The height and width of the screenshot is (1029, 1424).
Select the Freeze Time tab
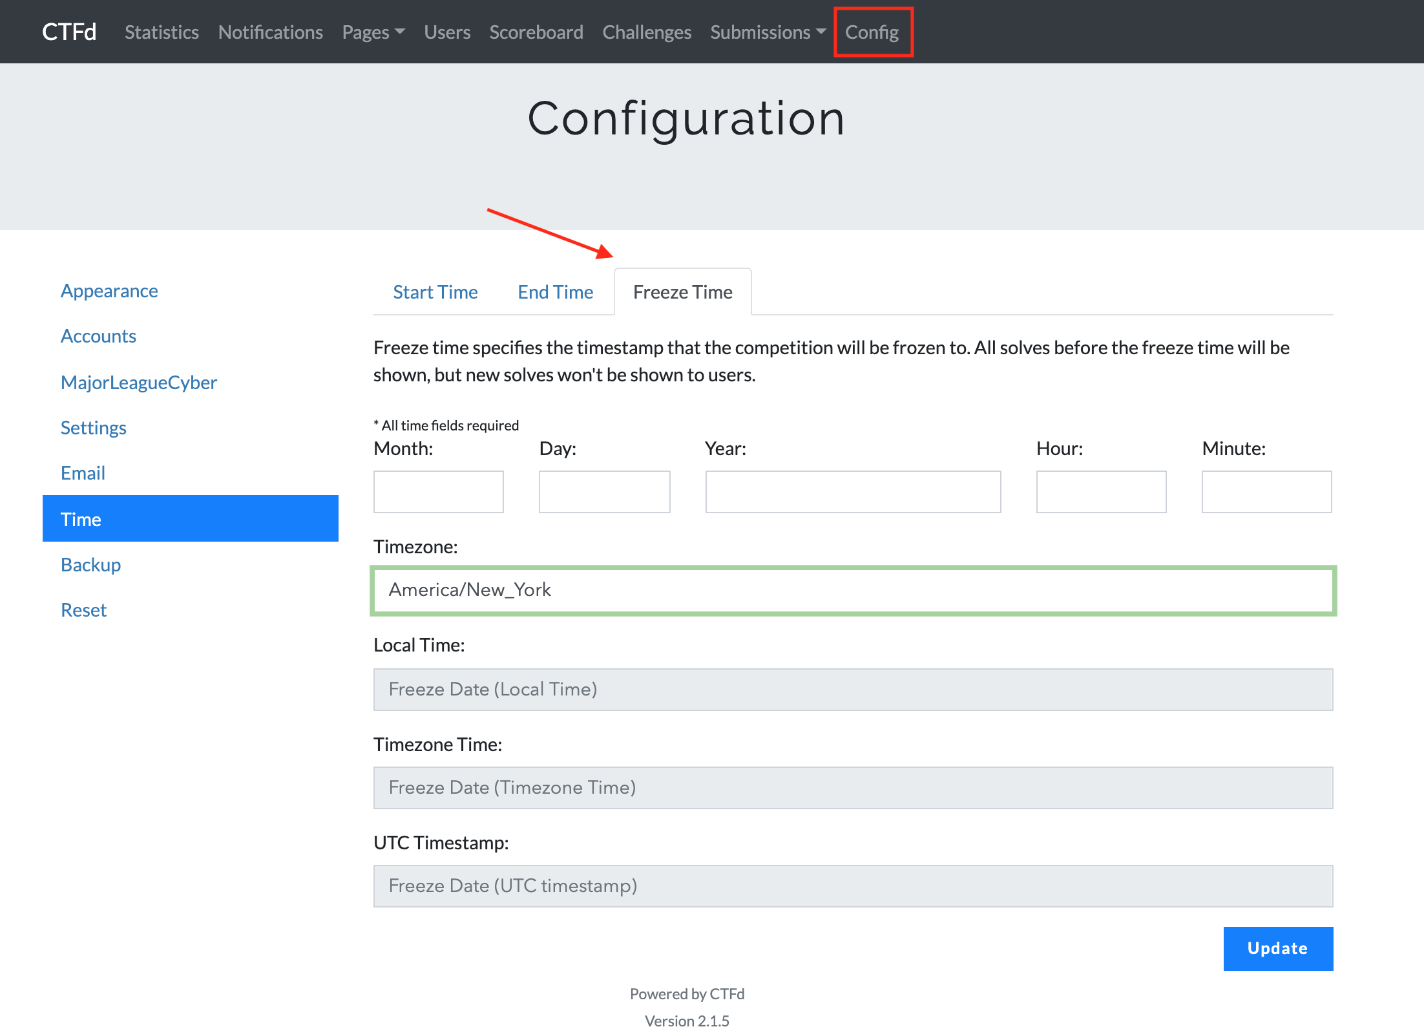point(682,292)
